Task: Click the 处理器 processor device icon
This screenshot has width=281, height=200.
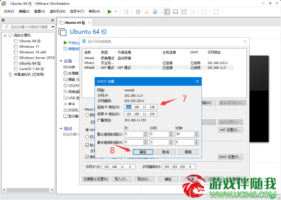Action: click(65, 73)
